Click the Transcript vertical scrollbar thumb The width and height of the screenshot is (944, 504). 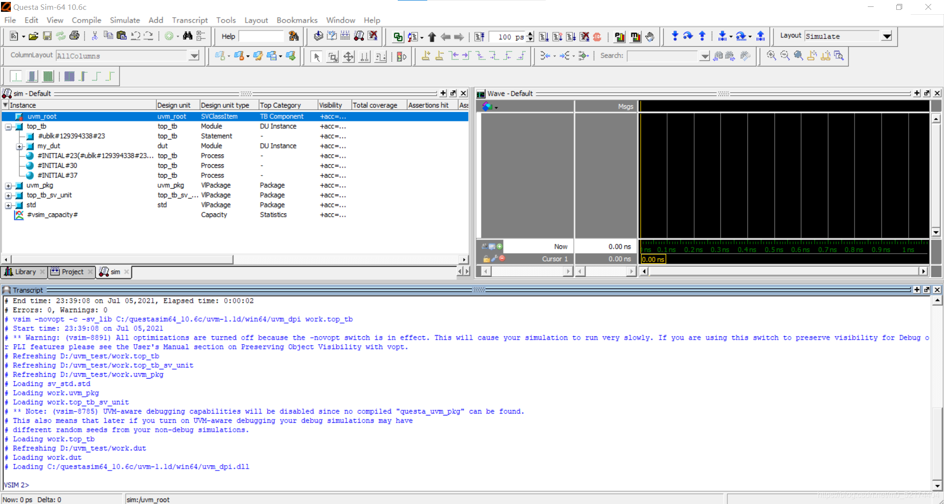937,444
